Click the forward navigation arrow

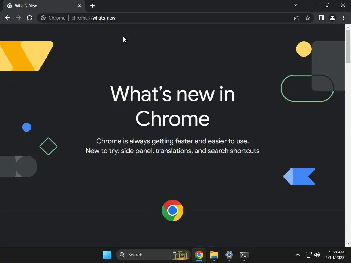[19, 18]
